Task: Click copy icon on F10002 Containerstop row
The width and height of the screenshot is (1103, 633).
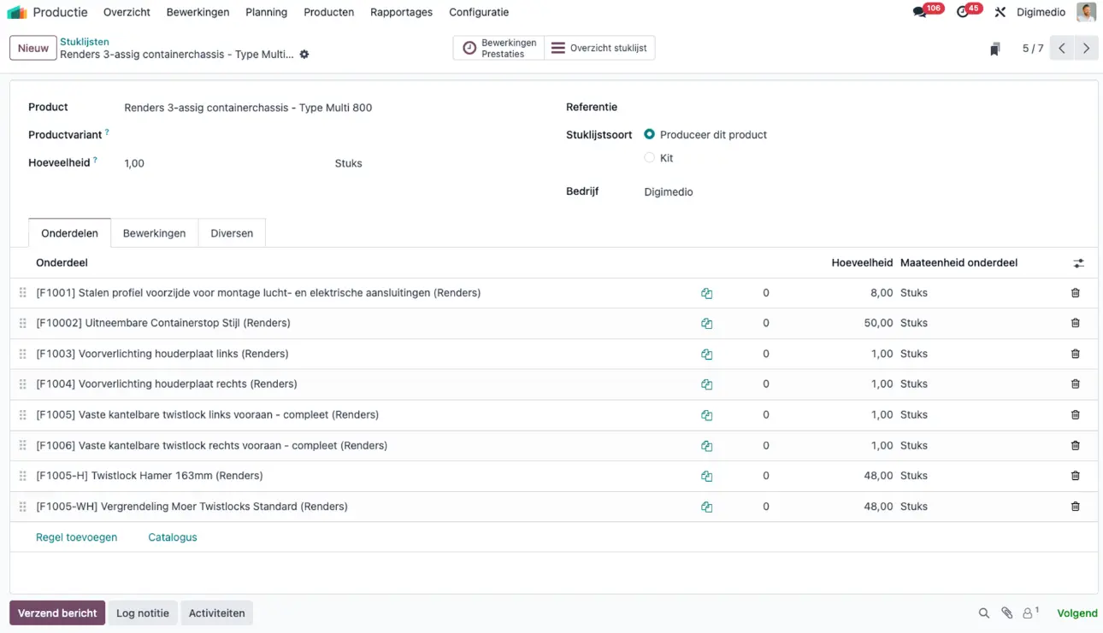Action: coord(706,324)
